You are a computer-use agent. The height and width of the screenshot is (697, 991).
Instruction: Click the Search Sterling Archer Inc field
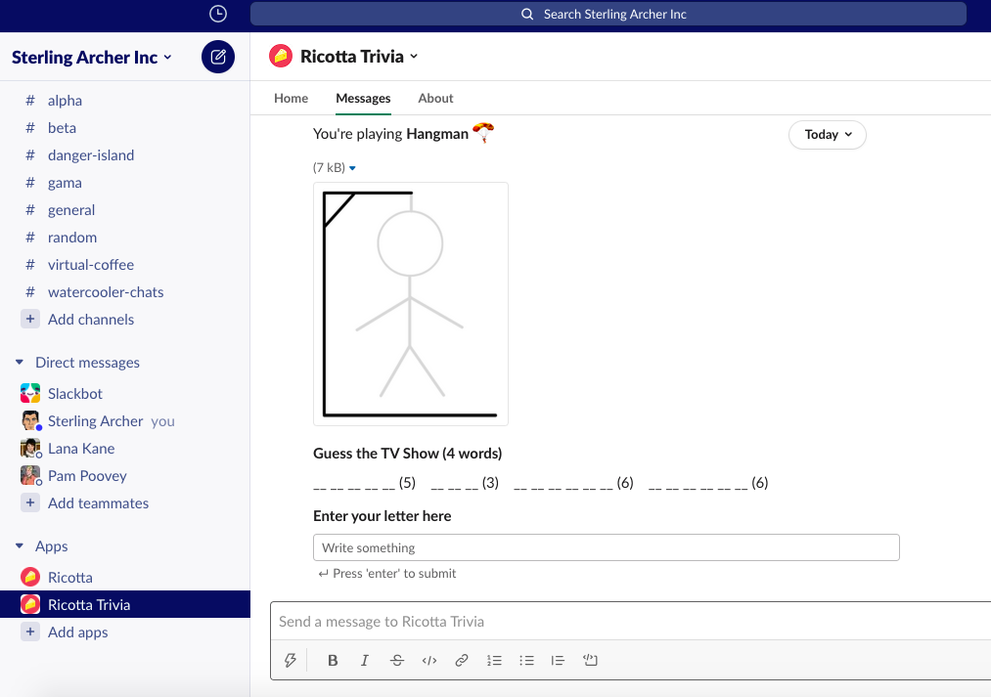pos(608,14)
